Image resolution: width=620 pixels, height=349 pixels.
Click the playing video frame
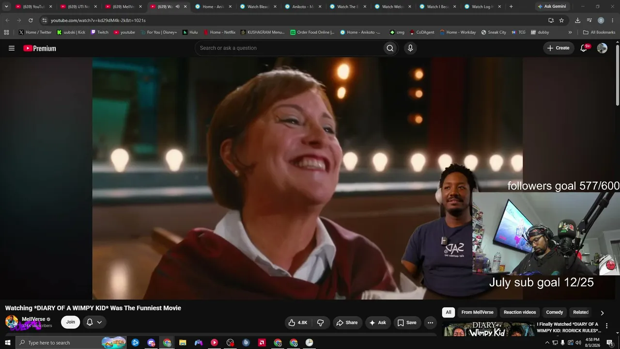tap(307, 178)
